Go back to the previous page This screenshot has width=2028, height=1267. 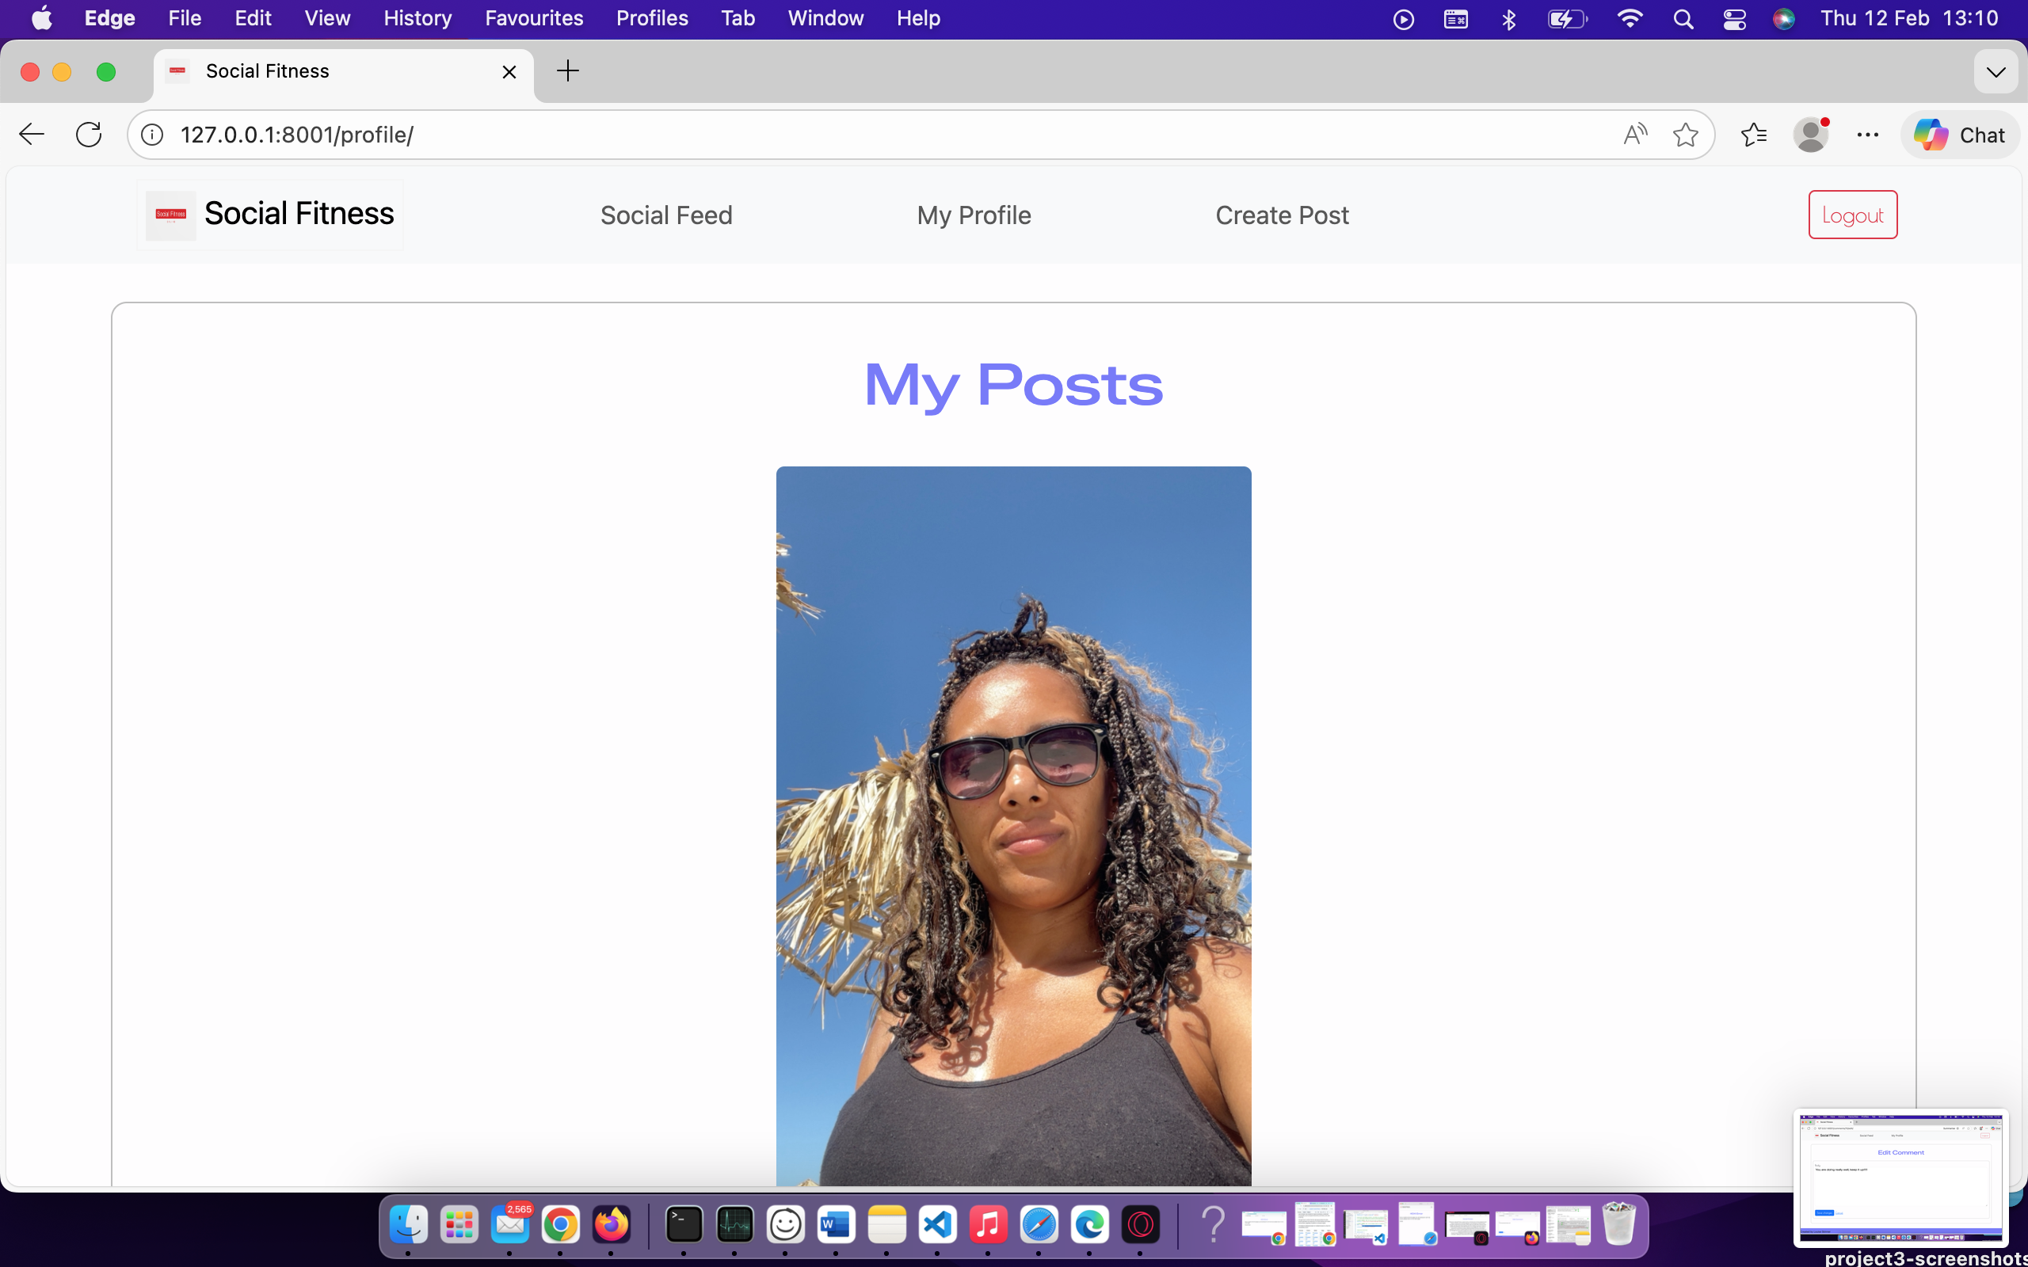(30, 134)
